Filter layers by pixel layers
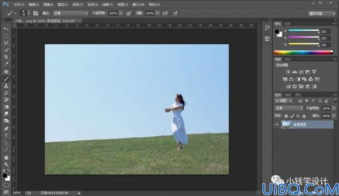Image resolution: width=339 pixels, height=196 pixels. point(301,101)
